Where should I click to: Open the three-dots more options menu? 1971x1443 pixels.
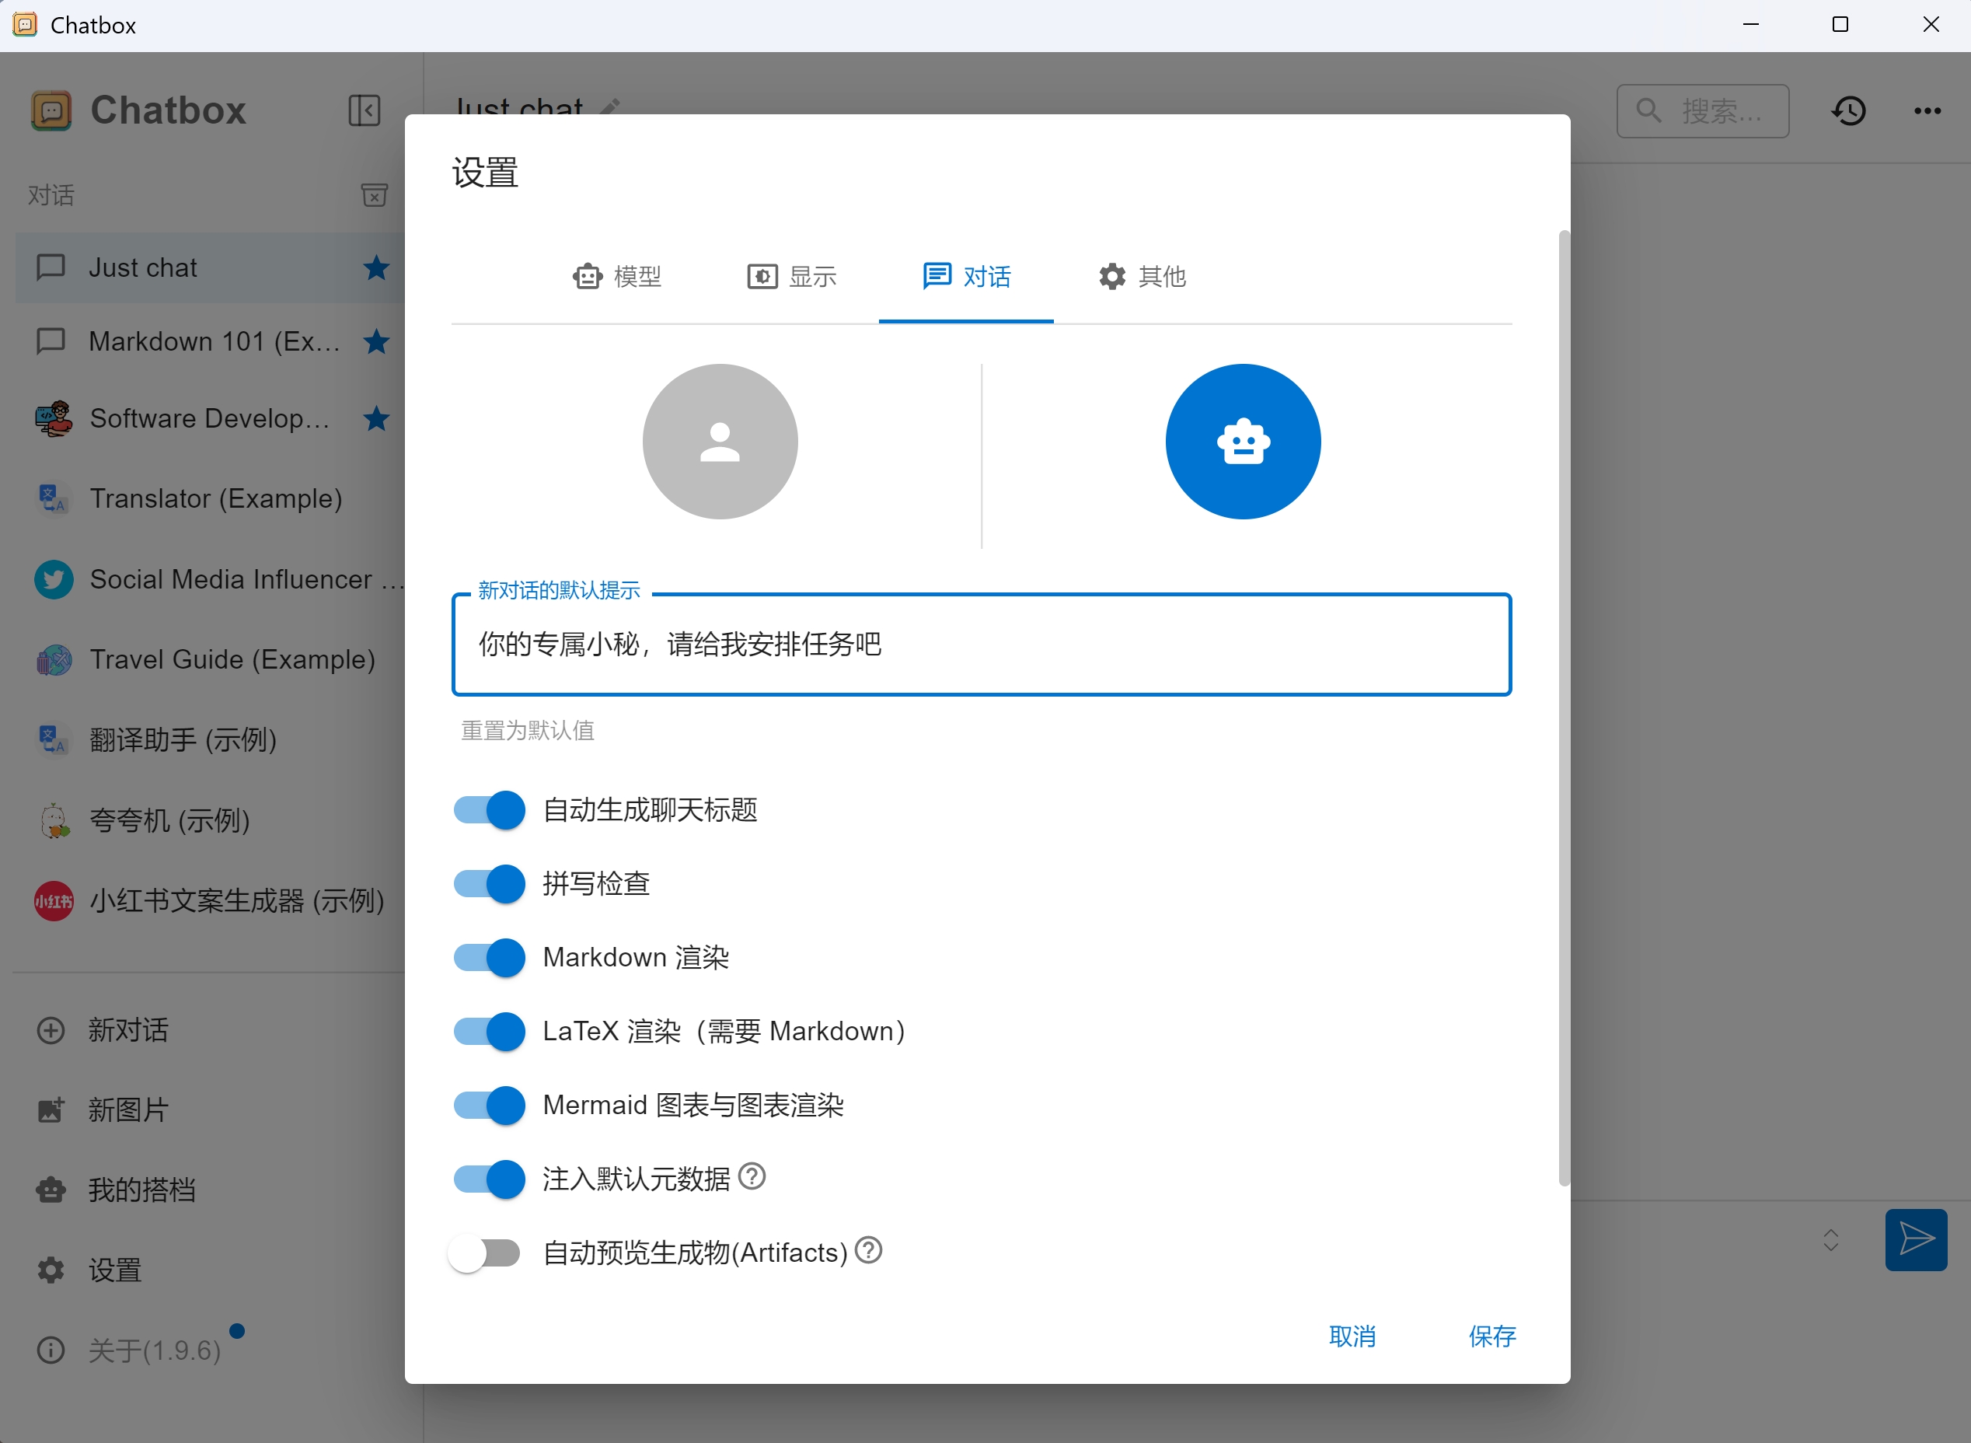point(1927,111)
